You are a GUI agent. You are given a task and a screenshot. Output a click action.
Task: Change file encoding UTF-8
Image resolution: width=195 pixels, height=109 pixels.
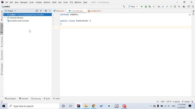169,102
